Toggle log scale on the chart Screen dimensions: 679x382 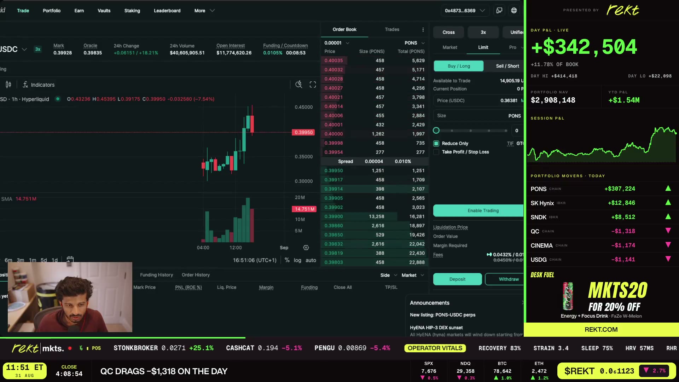pos(297,260)
